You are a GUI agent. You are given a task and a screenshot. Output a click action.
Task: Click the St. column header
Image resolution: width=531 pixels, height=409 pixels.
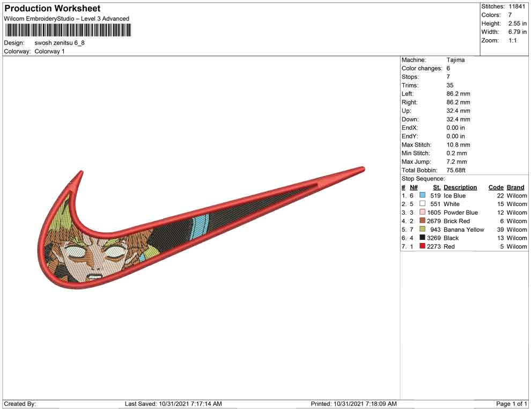(437, 187)
